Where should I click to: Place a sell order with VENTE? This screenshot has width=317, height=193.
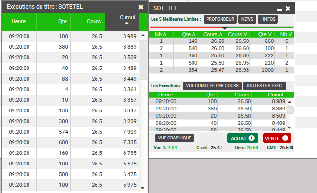(277, 138)
